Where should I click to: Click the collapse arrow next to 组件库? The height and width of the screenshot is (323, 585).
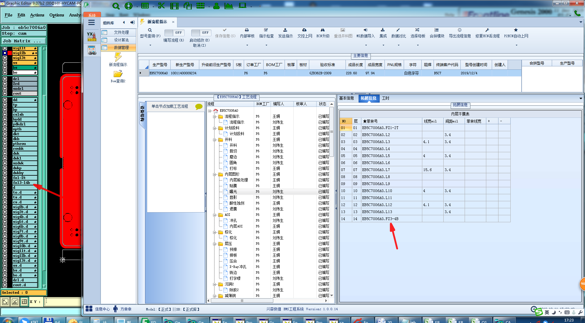[124, 23]
